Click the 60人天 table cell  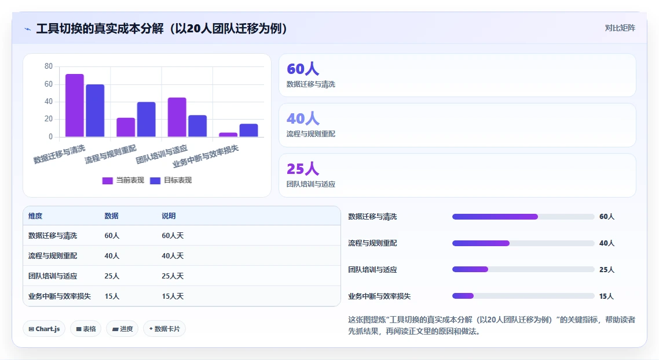[173, 236]
